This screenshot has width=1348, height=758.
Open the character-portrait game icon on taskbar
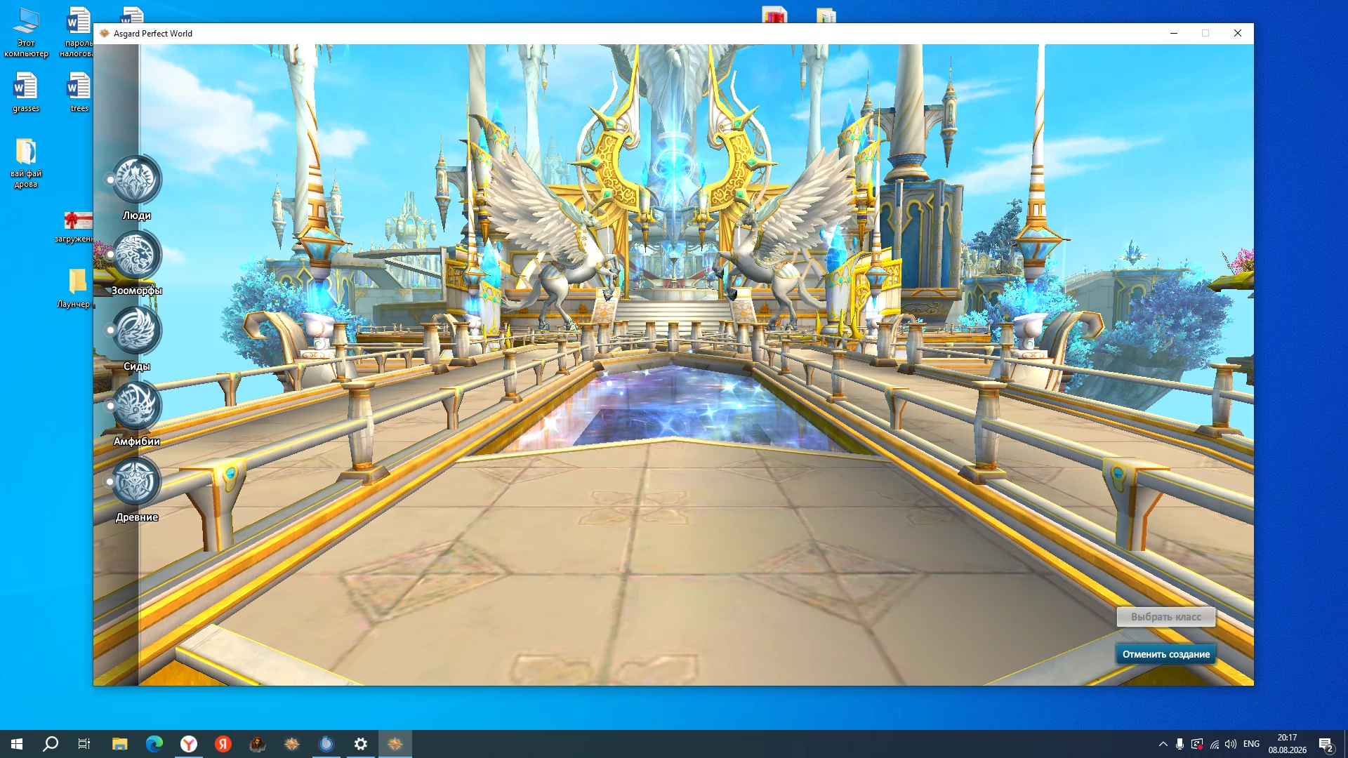(x=258, y=744)
